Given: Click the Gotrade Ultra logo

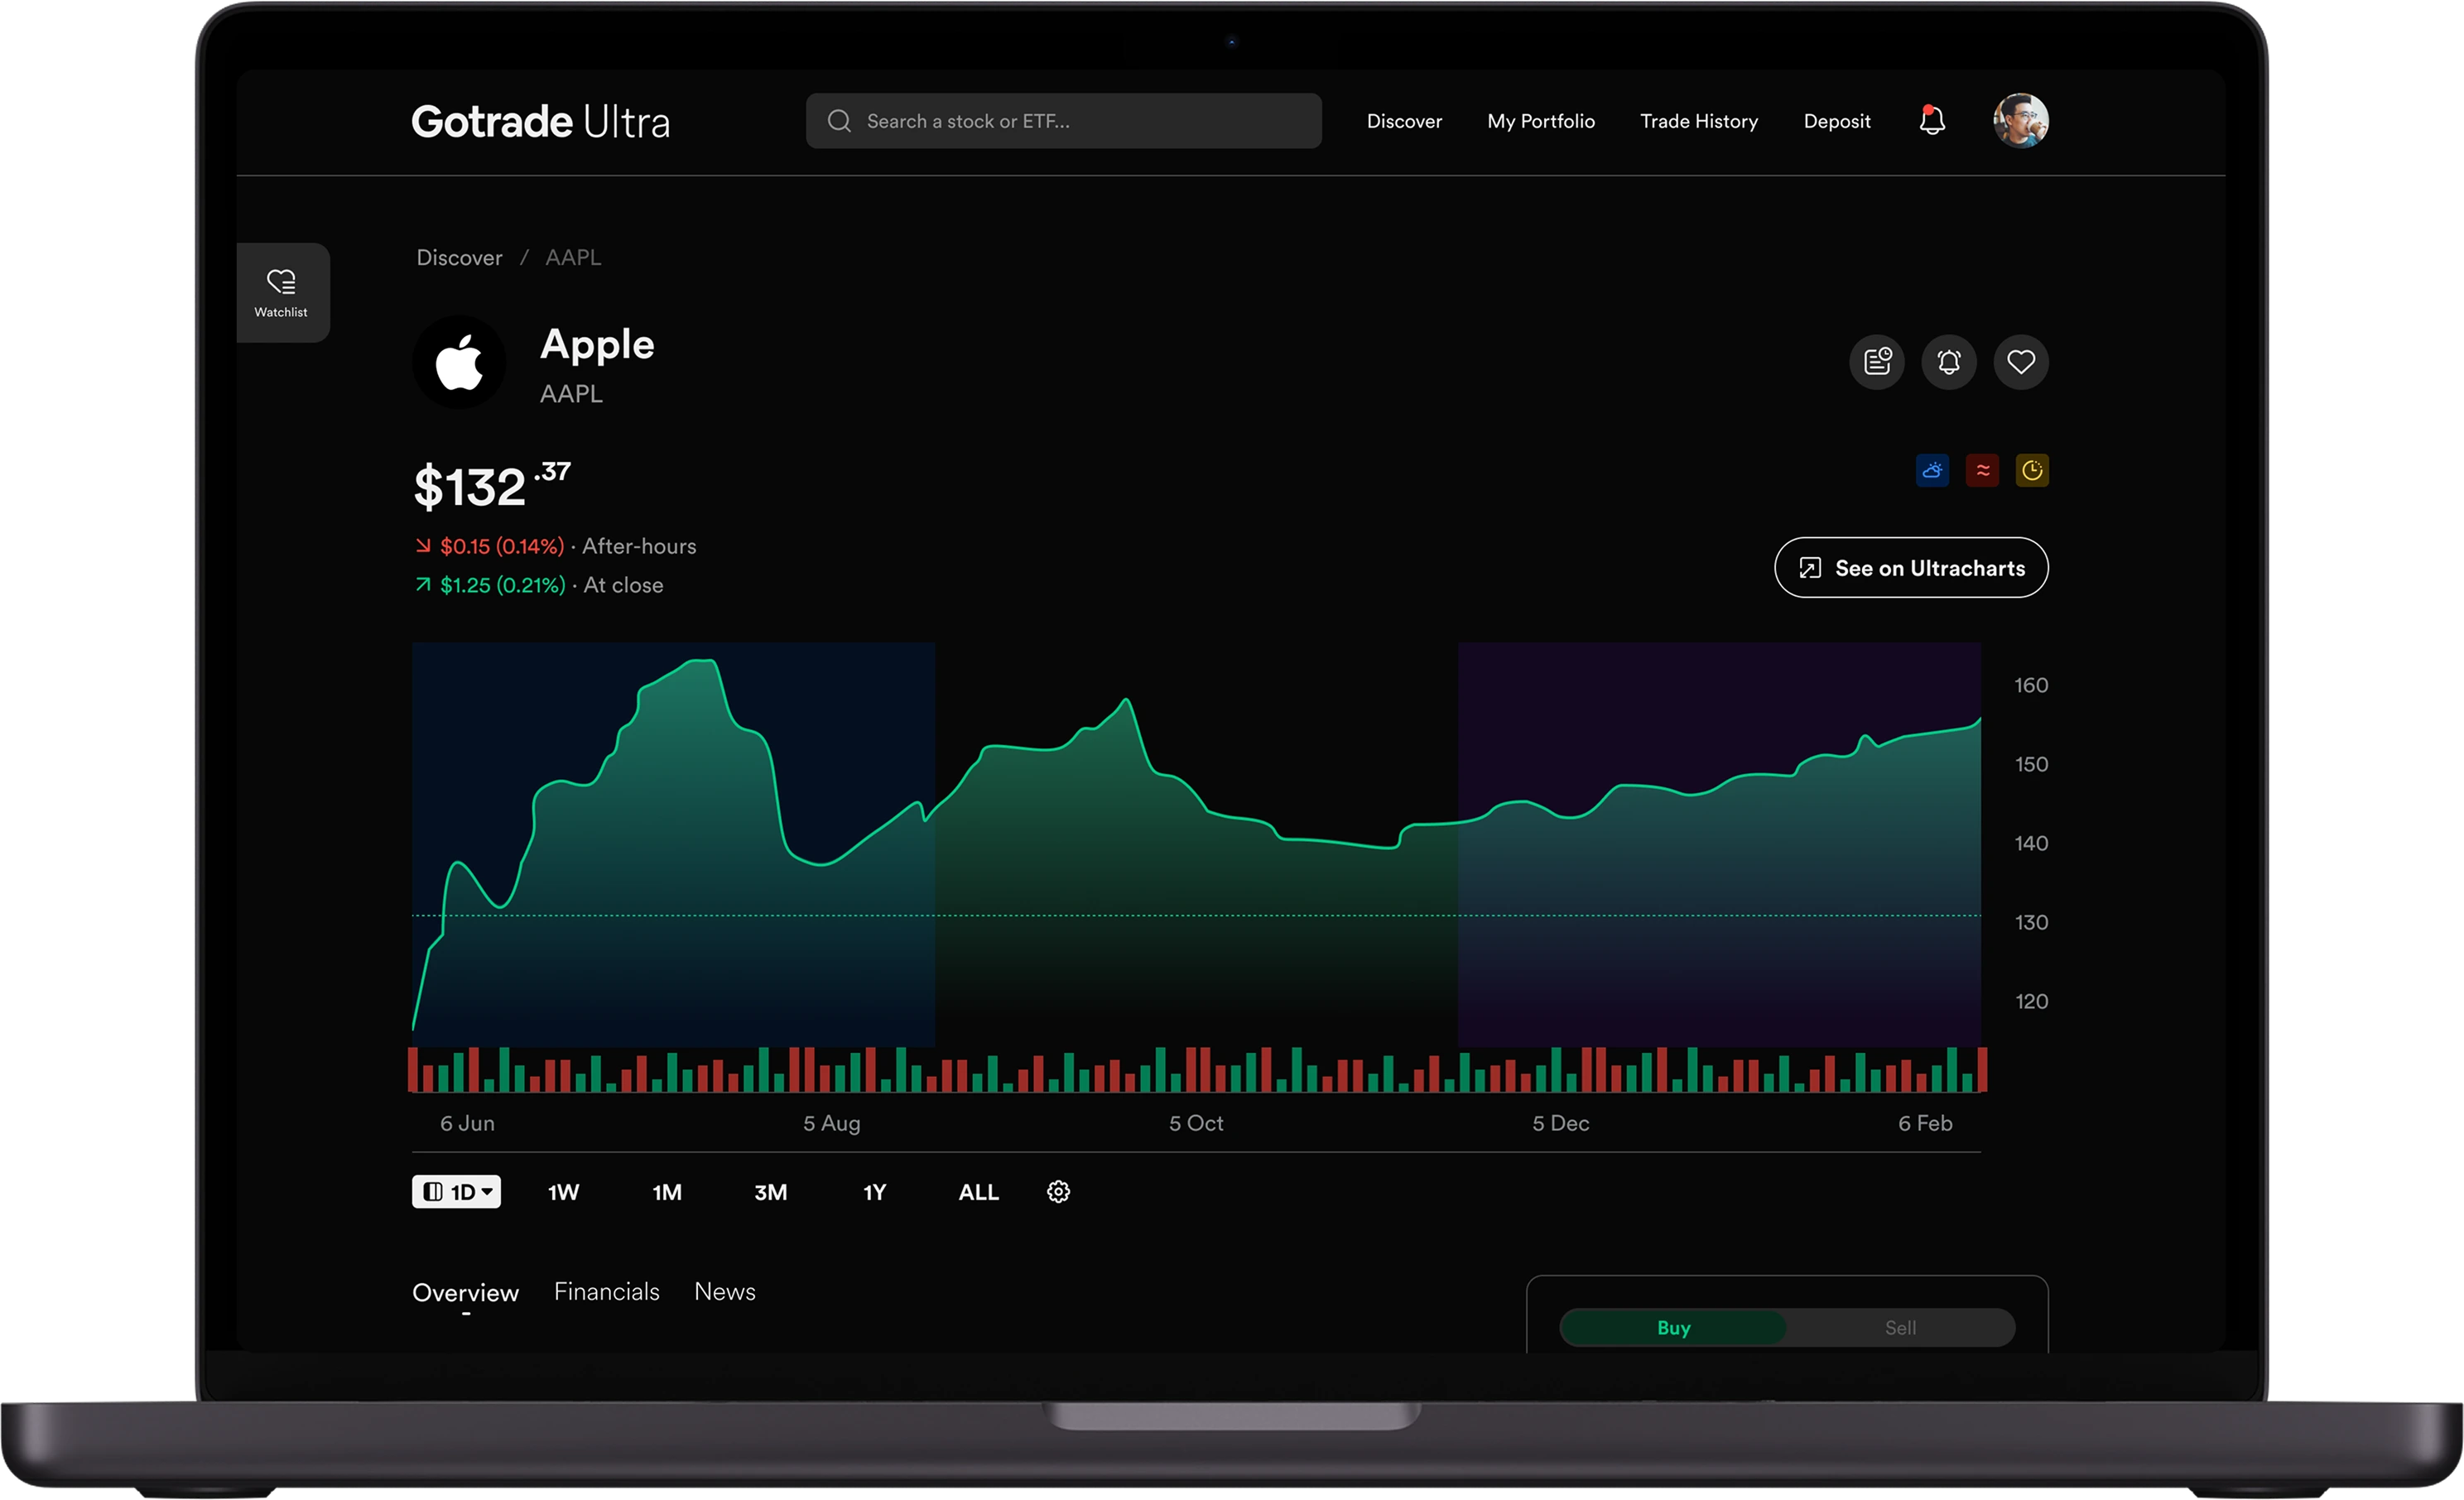Looking at the screenshot, I should (540, 121).
